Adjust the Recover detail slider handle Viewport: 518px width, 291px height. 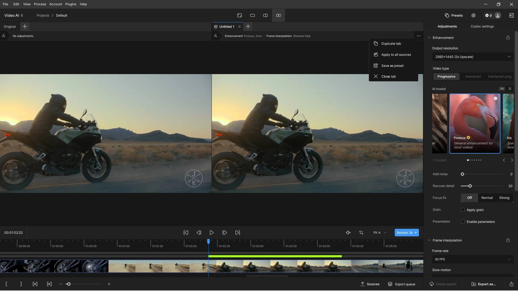tap(470, 186)
